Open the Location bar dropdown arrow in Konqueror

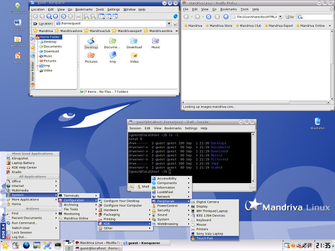coord(169,24)
